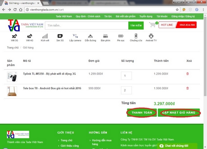Screen dimensions: 207x149
Task: Click the total amount 3.297.000đ
Action: coord(164,103)
